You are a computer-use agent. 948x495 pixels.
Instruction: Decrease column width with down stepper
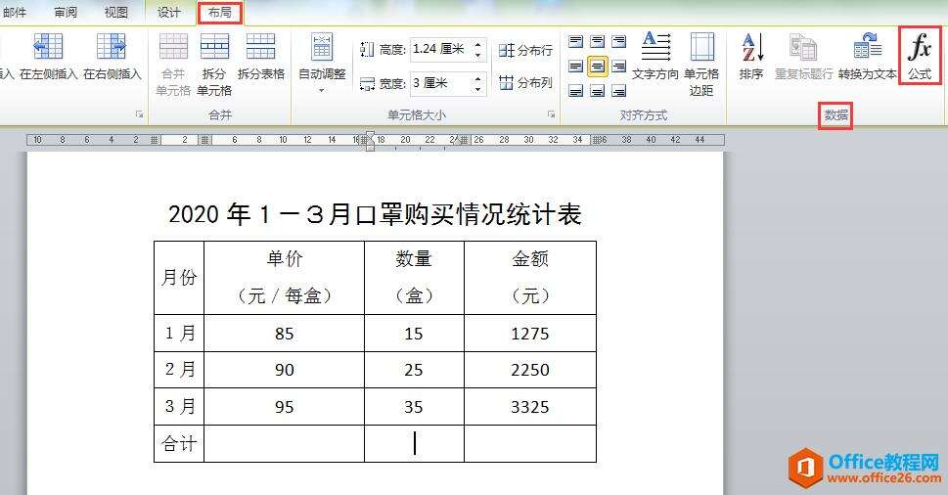(x=477, y=88)
